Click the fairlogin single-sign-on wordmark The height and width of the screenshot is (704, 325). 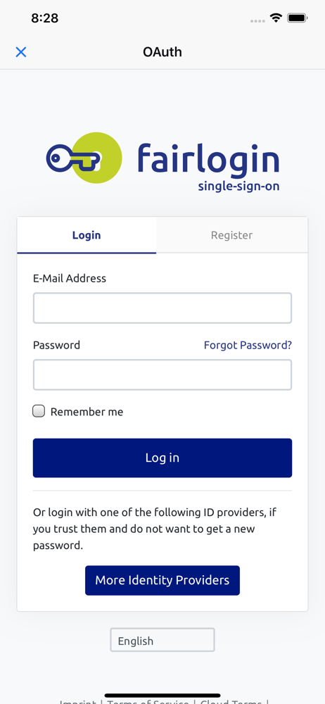coord(208,167)
